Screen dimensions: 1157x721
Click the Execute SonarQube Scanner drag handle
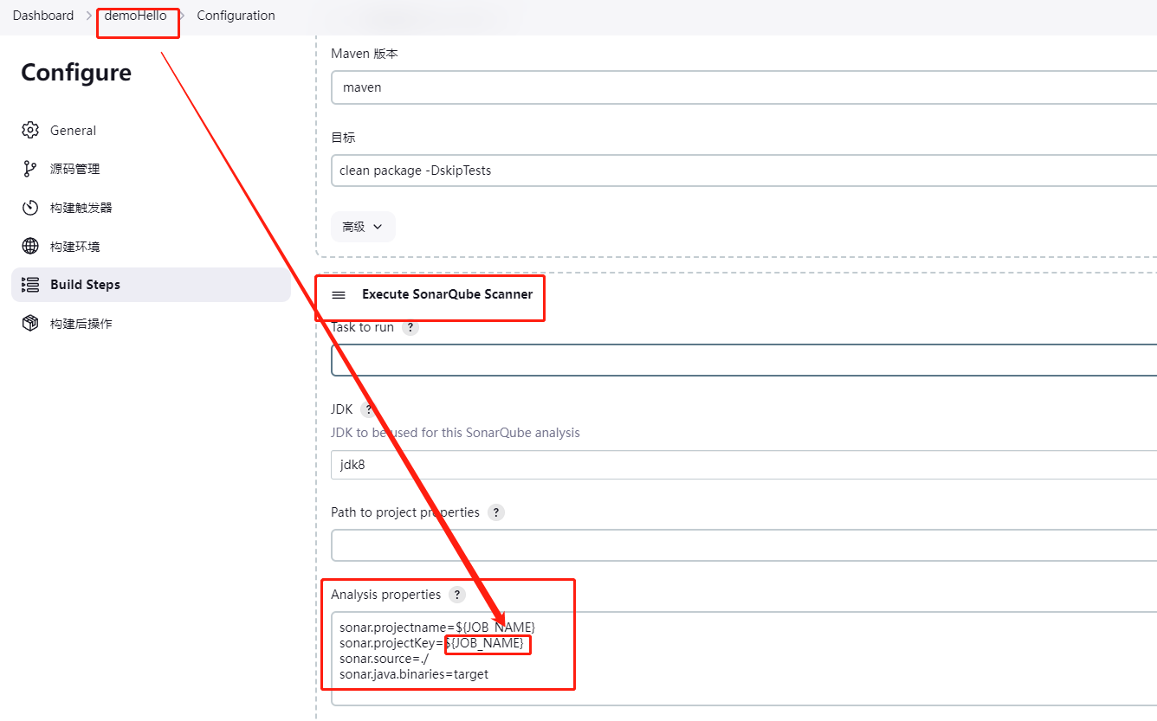pos(339,295)
